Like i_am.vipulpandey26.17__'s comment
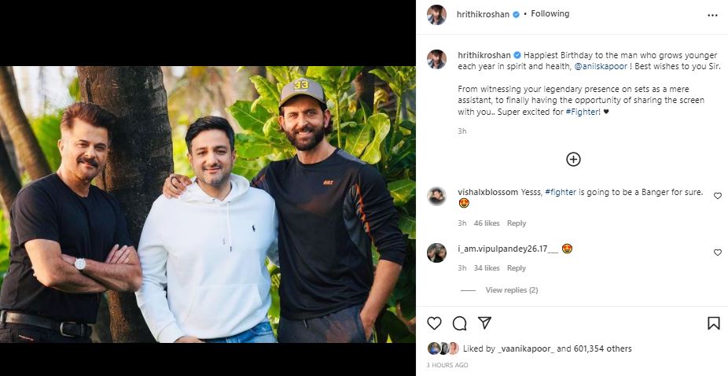Viewport: 728px width, 376px height. click(717, 253)
